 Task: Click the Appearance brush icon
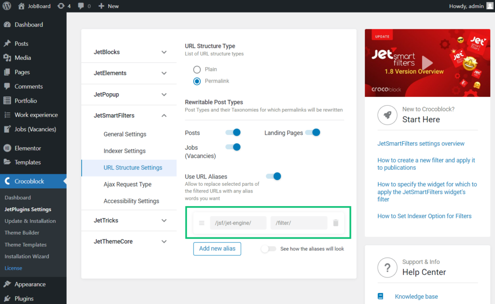pyautogui.click(x=7, y=284)
